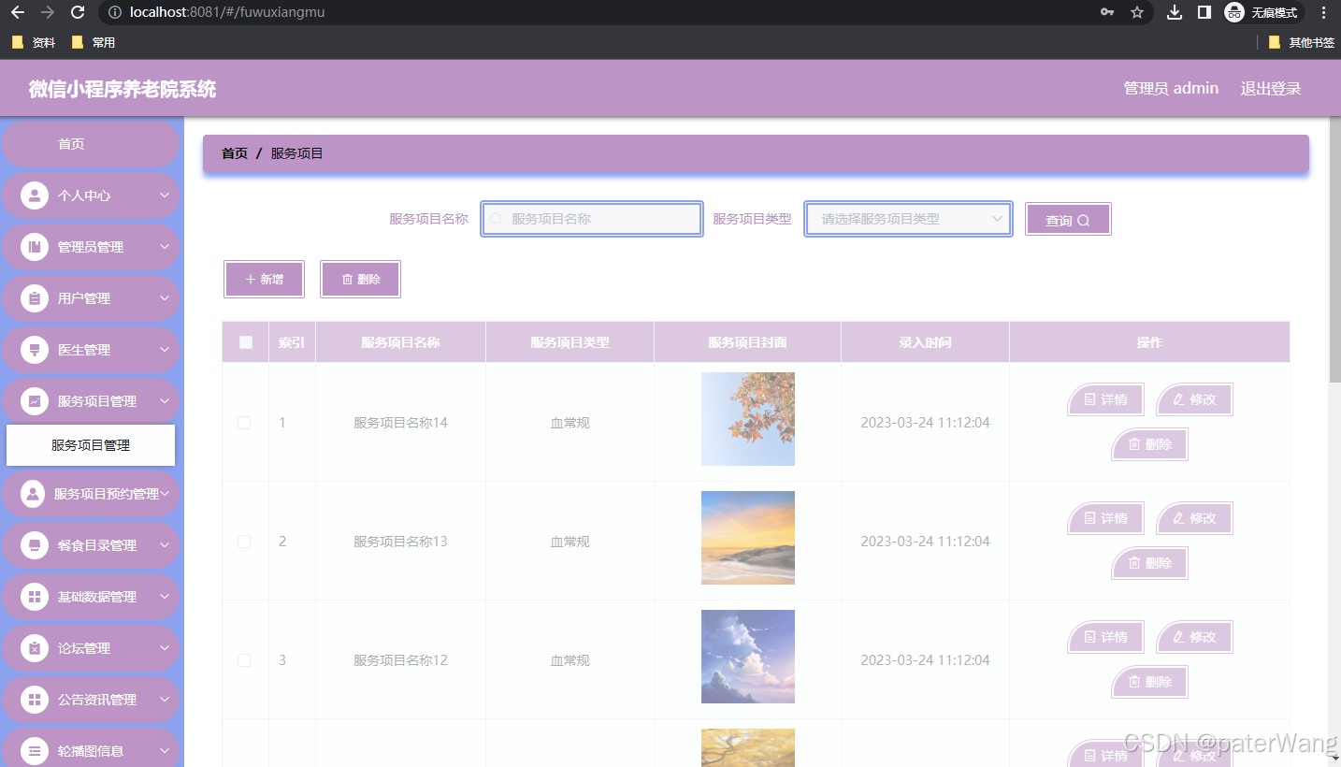Click 修改 for 服务项目名称14

1194,399
